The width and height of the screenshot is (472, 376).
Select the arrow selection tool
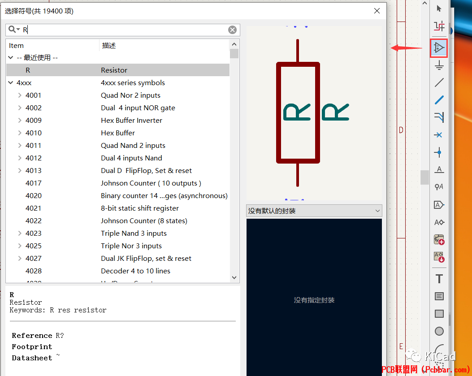point(439,9)
